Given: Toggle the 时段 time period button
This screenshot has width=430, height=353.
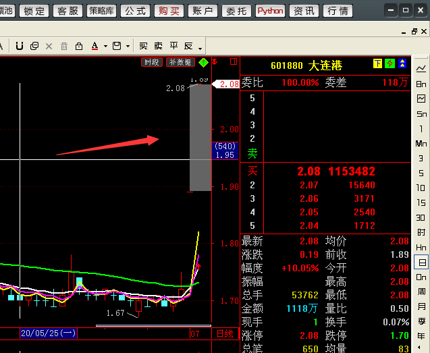Looking at the screenshot, I should coord(152,62).
